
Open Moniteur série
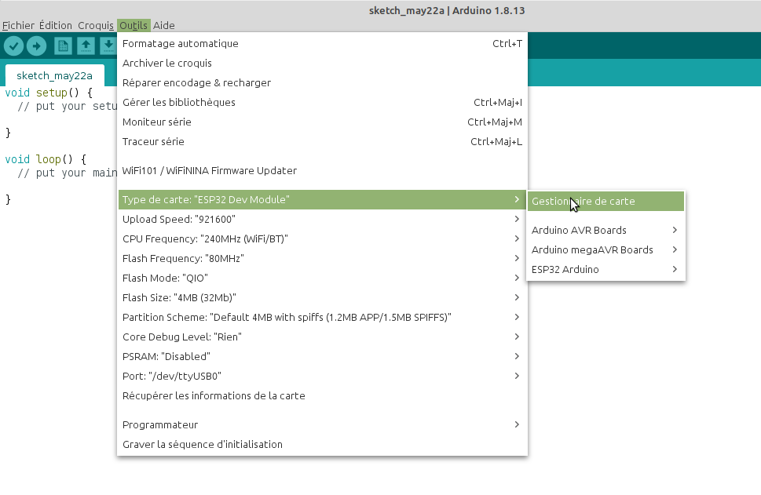click(x=322, y=122)
